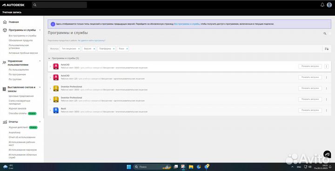Image resolution: width=335 pixels, height=171 pixels.
Task: Open more options for Inventor 3000 seats
Action: click(326, 89)
